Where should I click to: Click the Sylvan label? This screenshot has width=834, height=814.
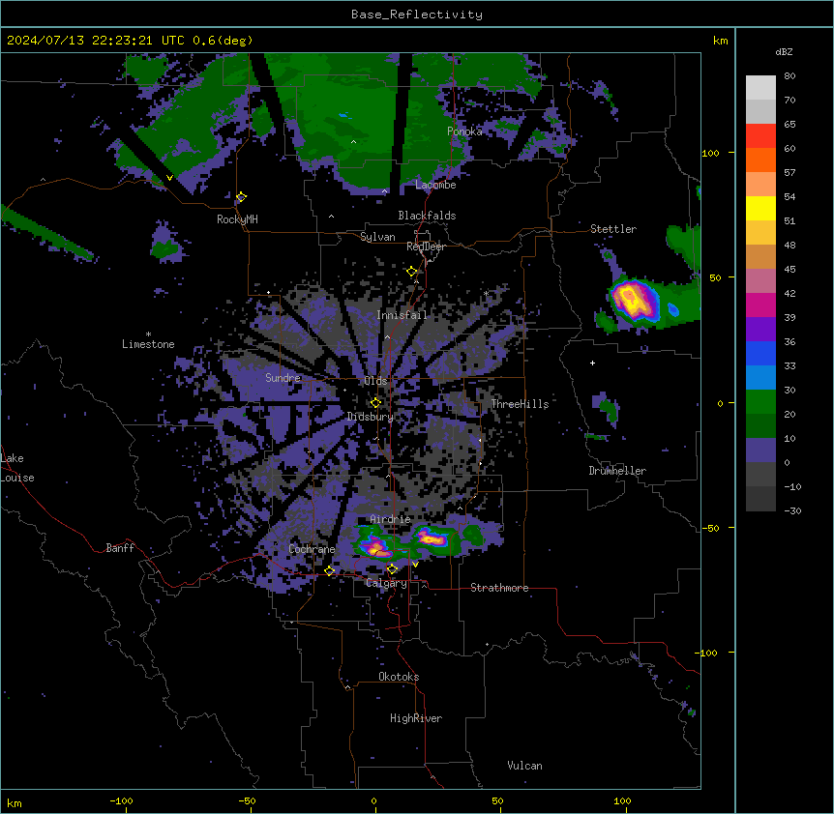(377, 237)
